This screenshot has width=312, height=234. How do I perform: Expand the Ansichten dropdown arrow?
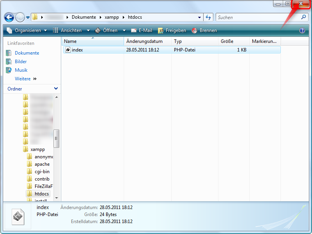click(x=88, y=30)
